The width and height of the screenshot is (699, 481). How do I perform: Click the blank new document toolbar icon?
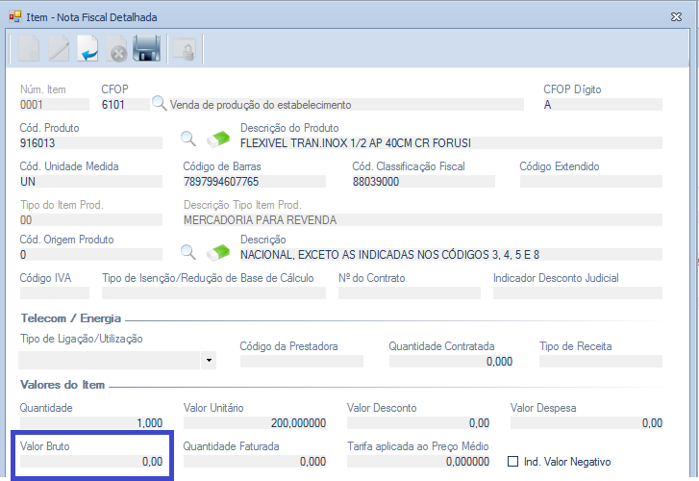(x=30, y=48)
